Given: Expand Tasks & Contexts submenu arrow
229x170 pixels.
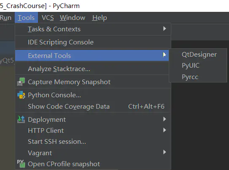Looking at the screenshot, I should click(x=164, y=29).
